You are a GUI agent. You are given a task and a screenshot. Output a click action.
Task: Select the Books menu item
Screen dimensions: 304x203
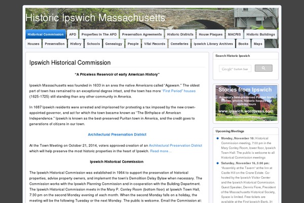pyautogui.click(x=243, y=44)
